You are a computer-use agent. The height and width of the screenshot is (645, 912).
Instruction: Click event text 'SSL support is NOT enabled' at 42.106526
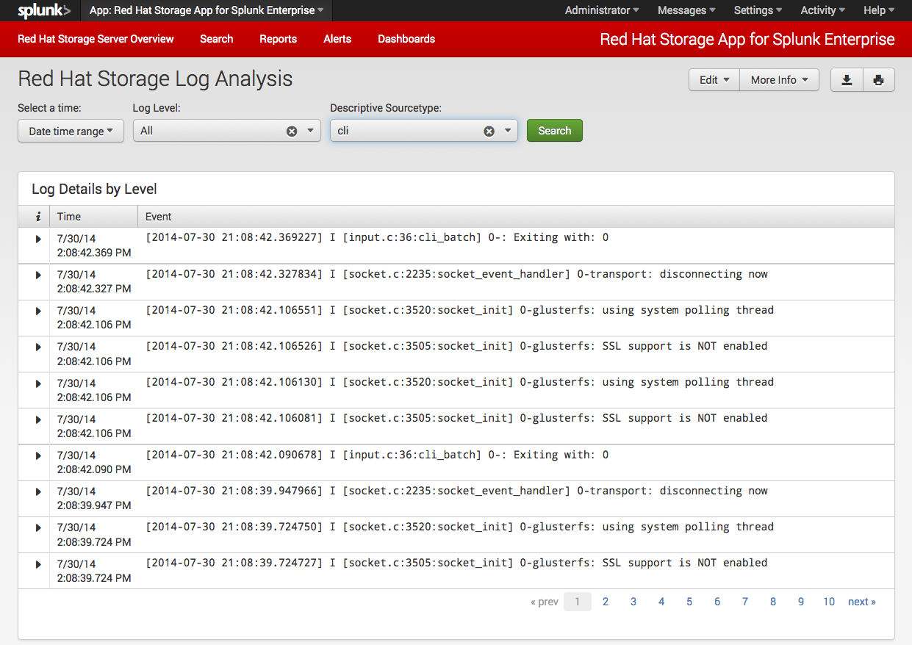tap(685, 346)
